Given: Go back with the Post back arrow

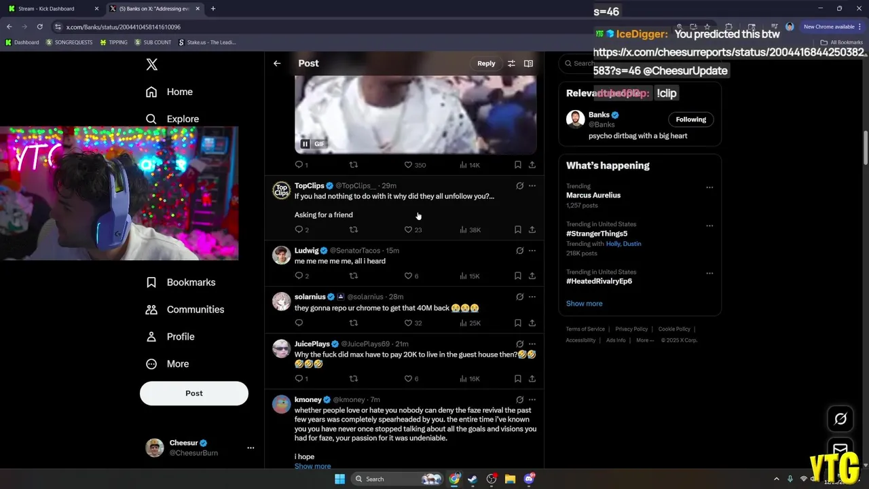Looking at the screenshot, I should 277,63.
